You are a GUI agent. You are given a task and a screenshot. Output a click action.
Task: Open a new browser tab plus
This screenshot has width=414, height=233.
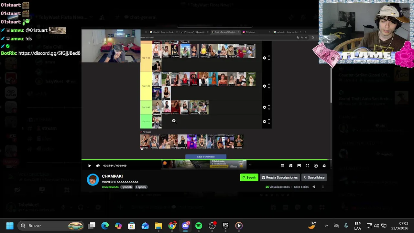(305, 32)
